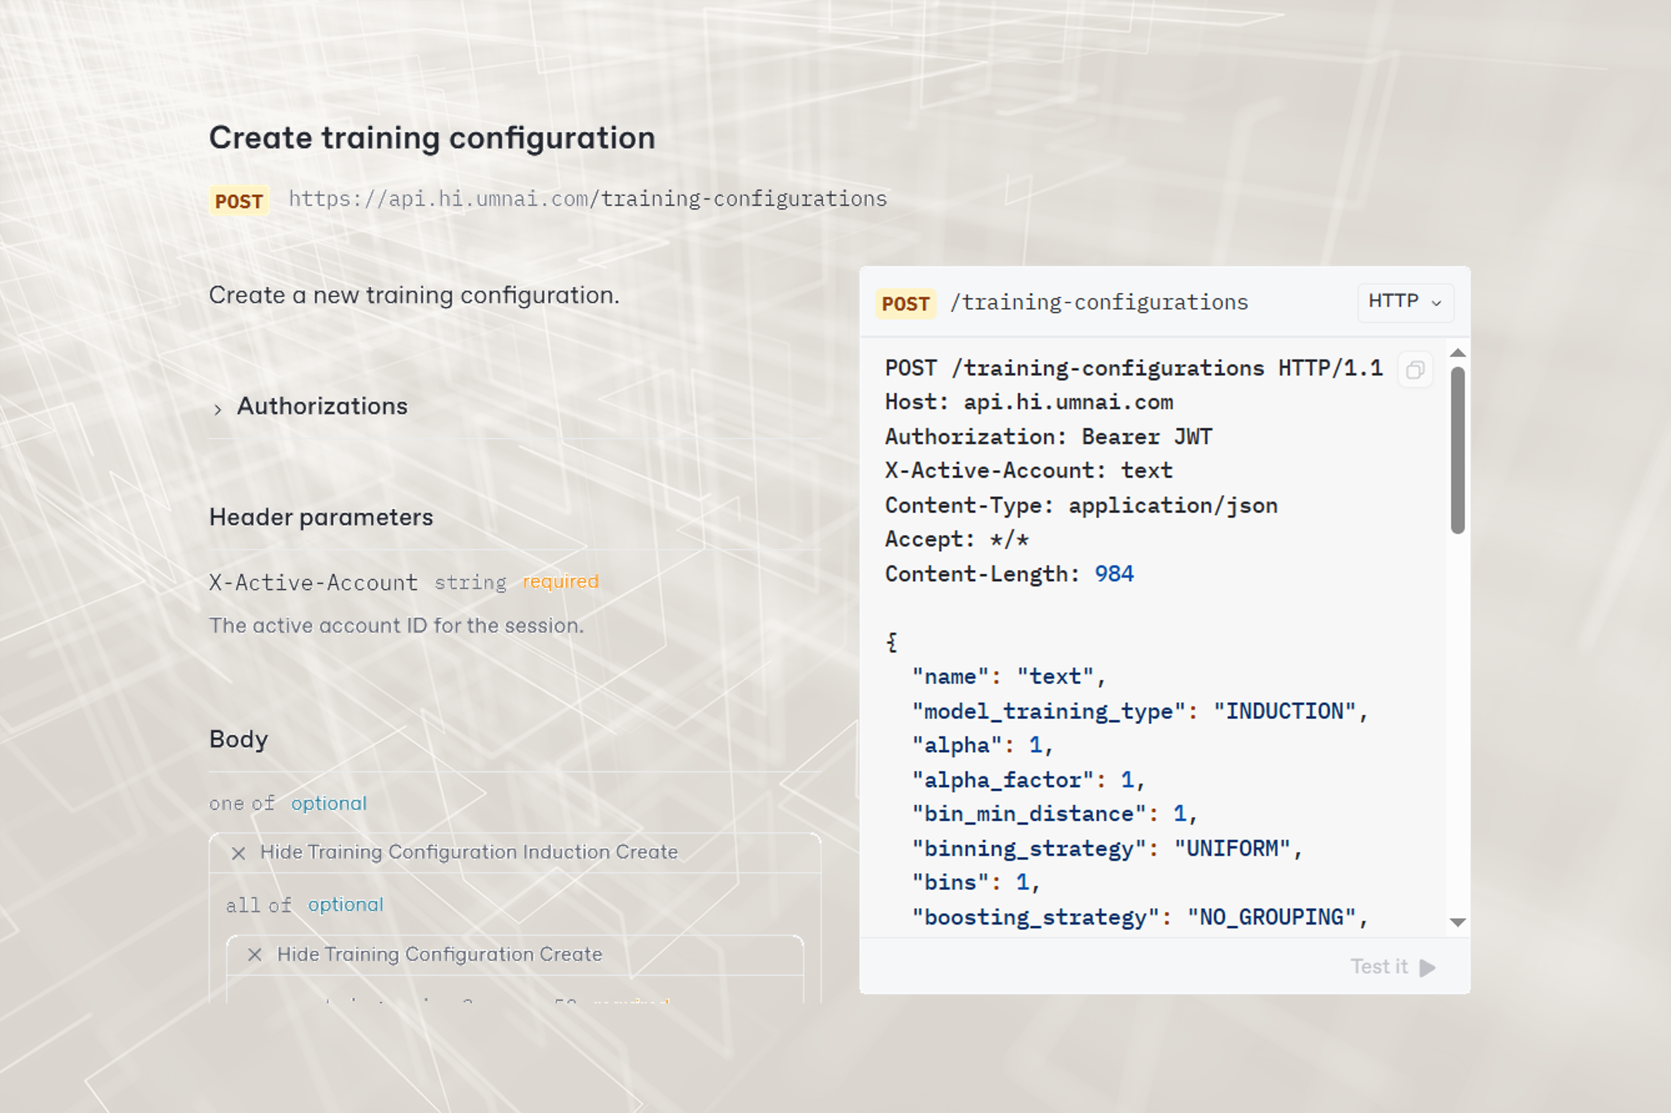The width and height of the screenshot is (1671, 1113).
Task: Click the orange required label
Action: click(560, 581)
